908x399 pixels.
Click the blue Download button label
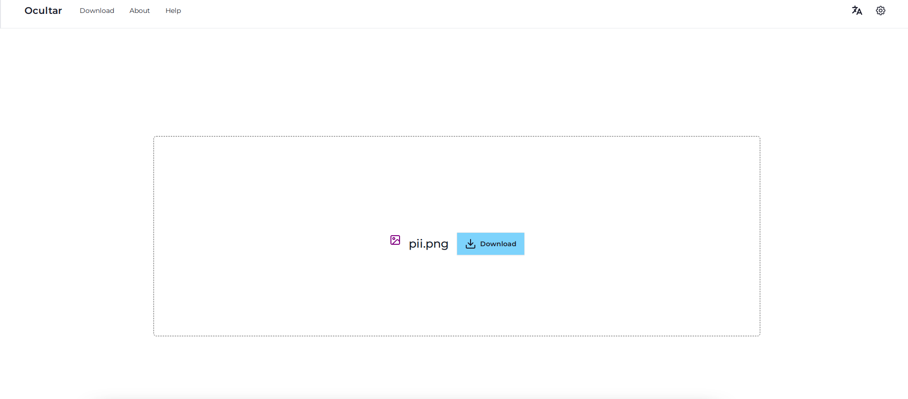click(x=498, y=244)
